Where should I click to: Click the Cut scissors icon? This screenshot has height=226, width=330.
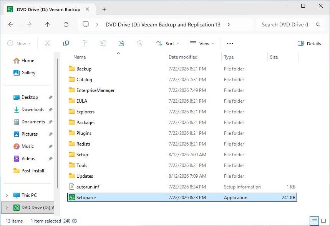[x=48, y=43]
